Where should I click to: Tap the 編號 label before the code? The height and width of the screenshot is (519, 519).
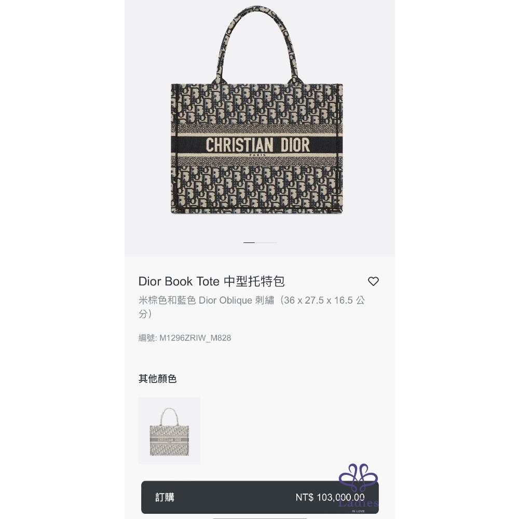tap(147, 338)
